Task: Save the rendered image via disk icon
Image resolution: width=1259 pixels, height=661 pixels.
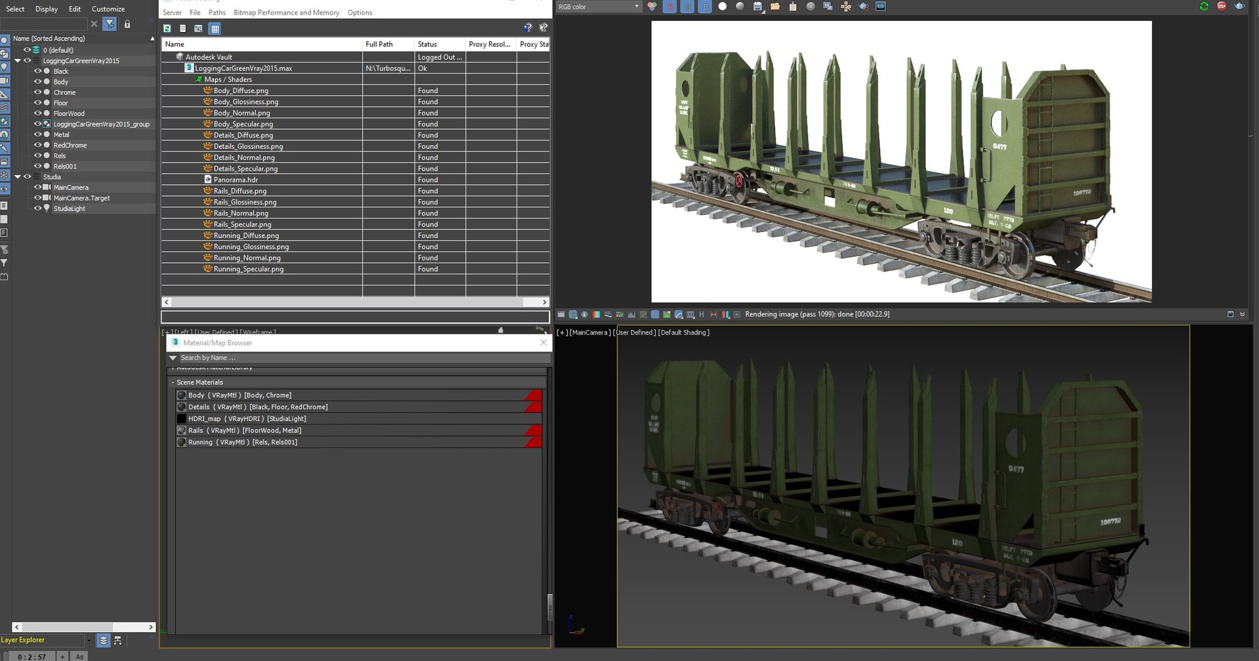Action: [758, 7]
